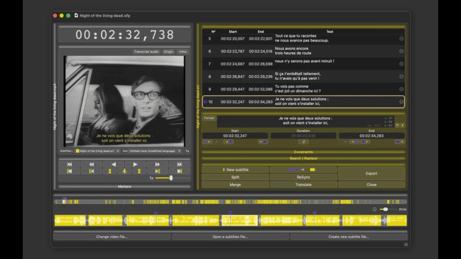This screenshot has height=259, width=461.
Task: Click Open a subtitles file... button
Action: (x=230, y=237)
